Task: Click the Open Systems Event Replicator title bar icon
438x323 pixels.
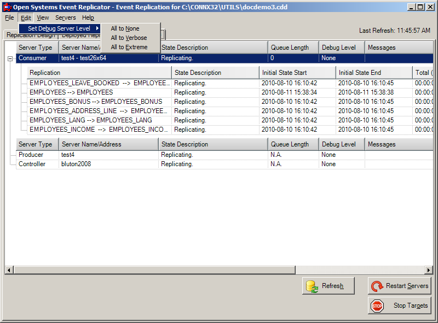Action: tap(7, 7)
